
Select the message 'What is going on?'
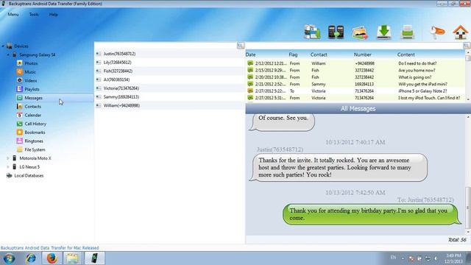(x=355, y=77)
